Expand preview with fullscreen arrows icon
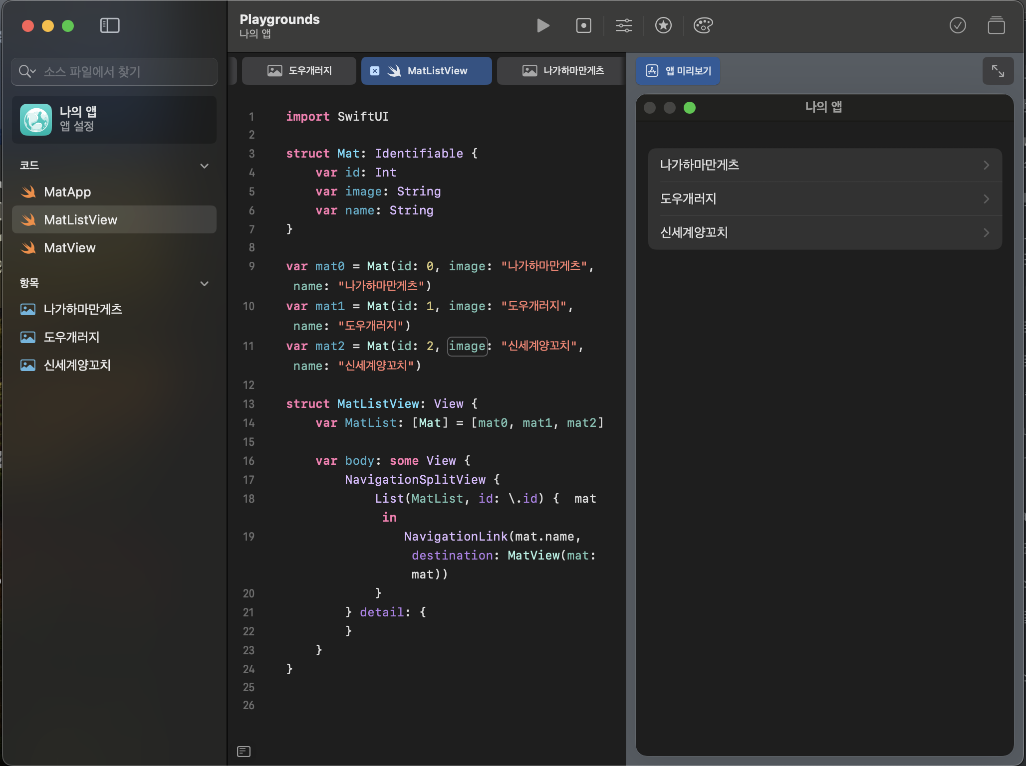 998,71
